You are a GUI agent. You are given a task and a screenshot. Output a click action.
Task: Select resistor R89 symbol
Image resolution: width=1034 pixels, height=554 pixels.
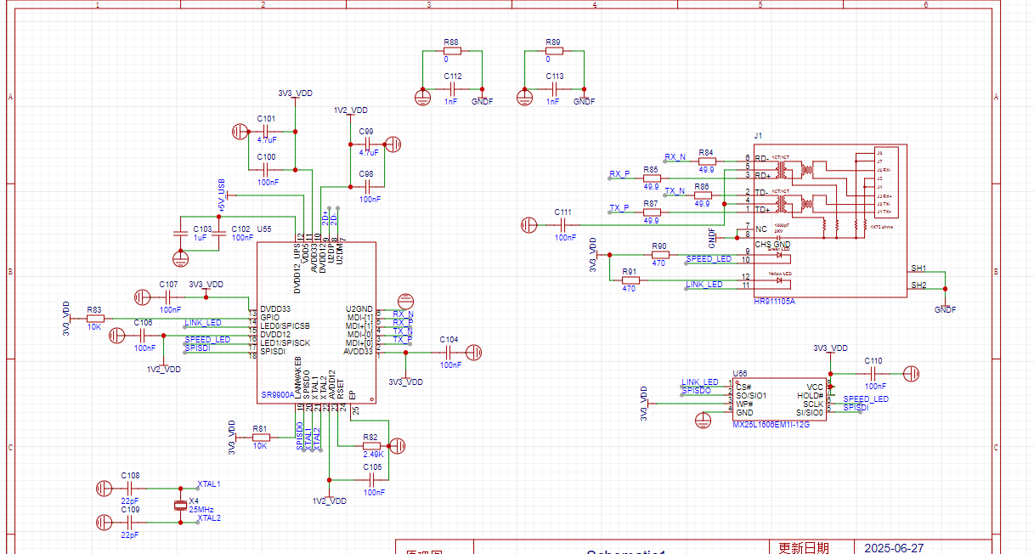click(554, 51)
